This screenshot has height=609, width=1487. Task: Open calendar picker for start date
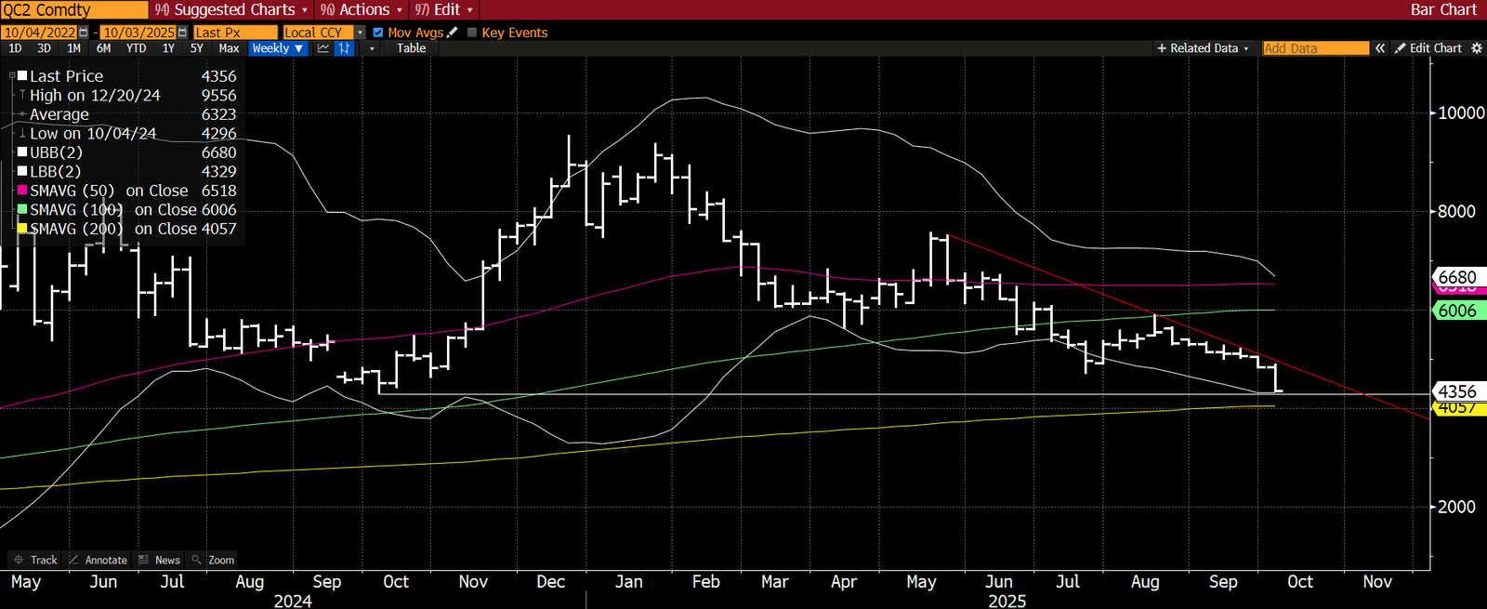84,33
